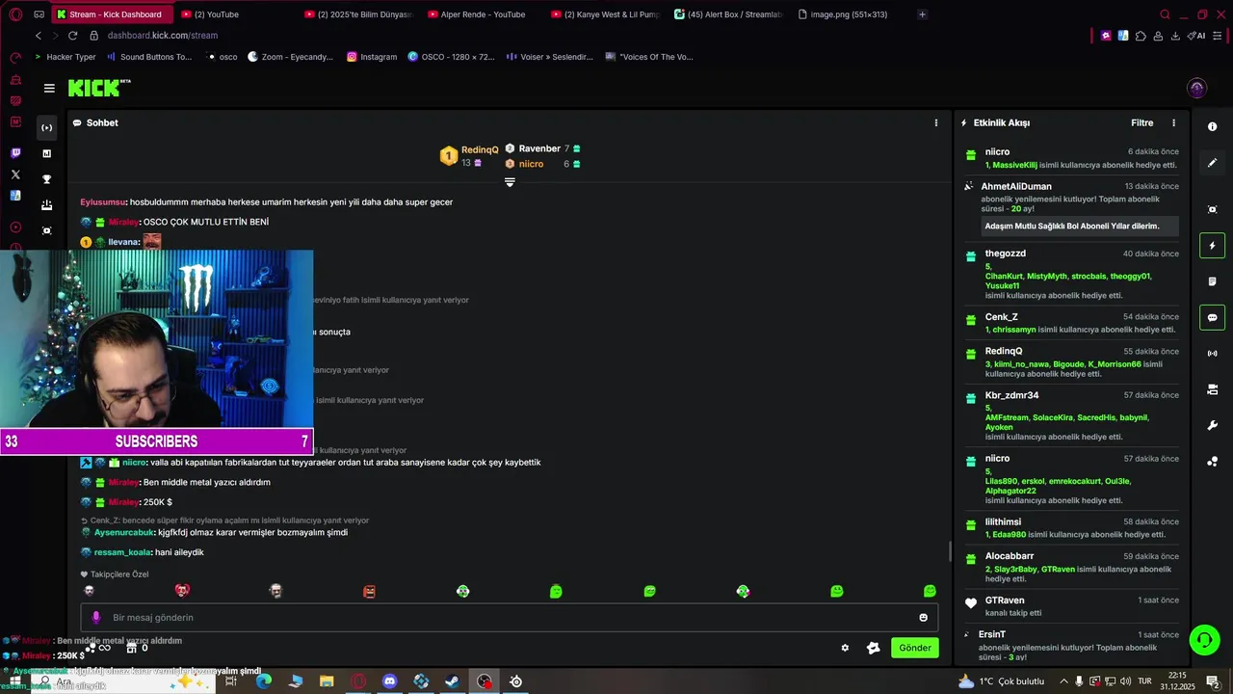Viewport: 1233px width, 694px height.
Task: Open Opera downloads icon
Action: tap(1175, 36)
